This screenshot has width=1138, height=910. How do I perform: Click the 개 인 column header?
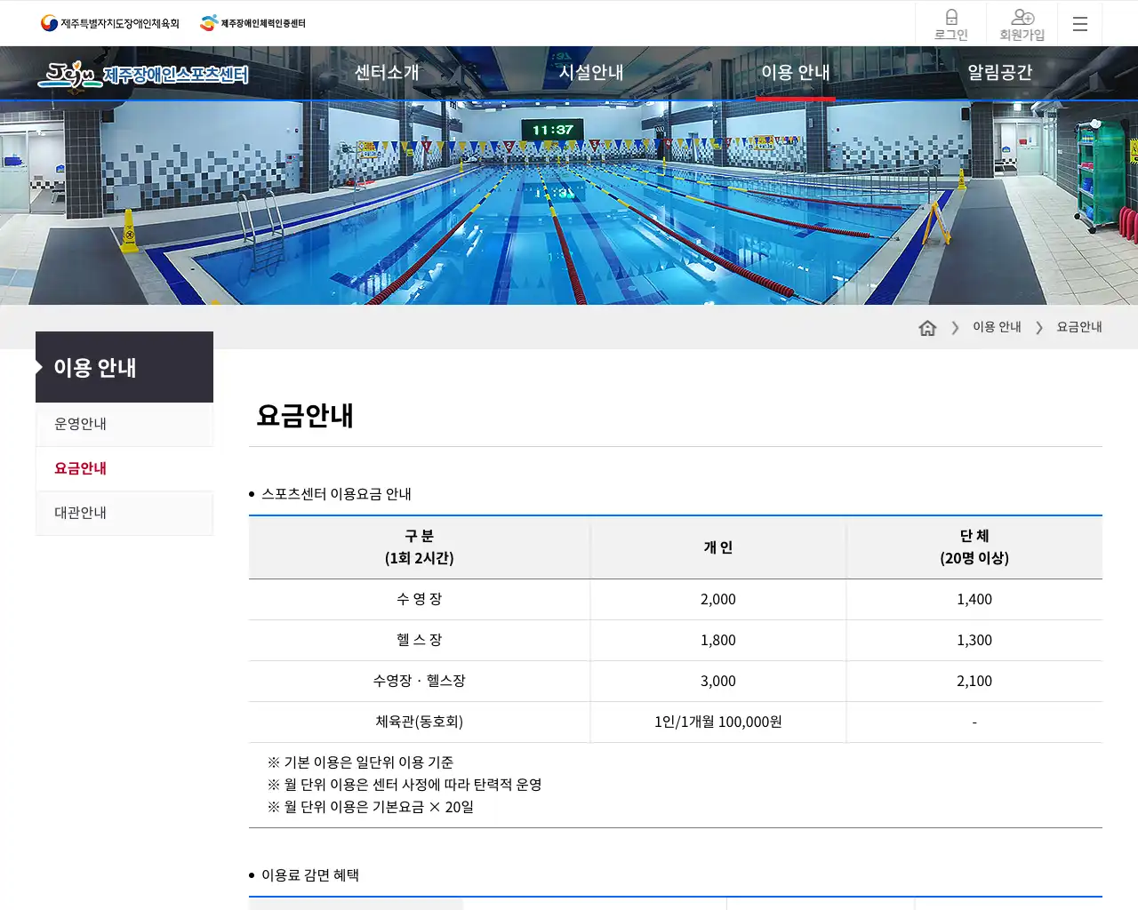[718, 547]
